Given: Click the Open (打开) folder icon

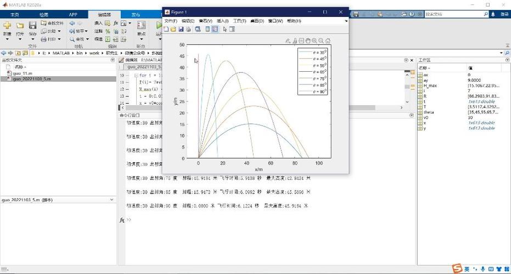Looking at the screenshot, I should 20,25.
